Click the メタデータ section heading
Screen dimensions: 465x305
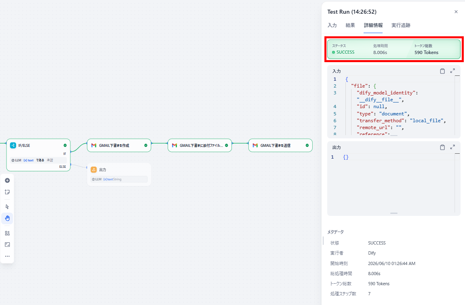335,232
